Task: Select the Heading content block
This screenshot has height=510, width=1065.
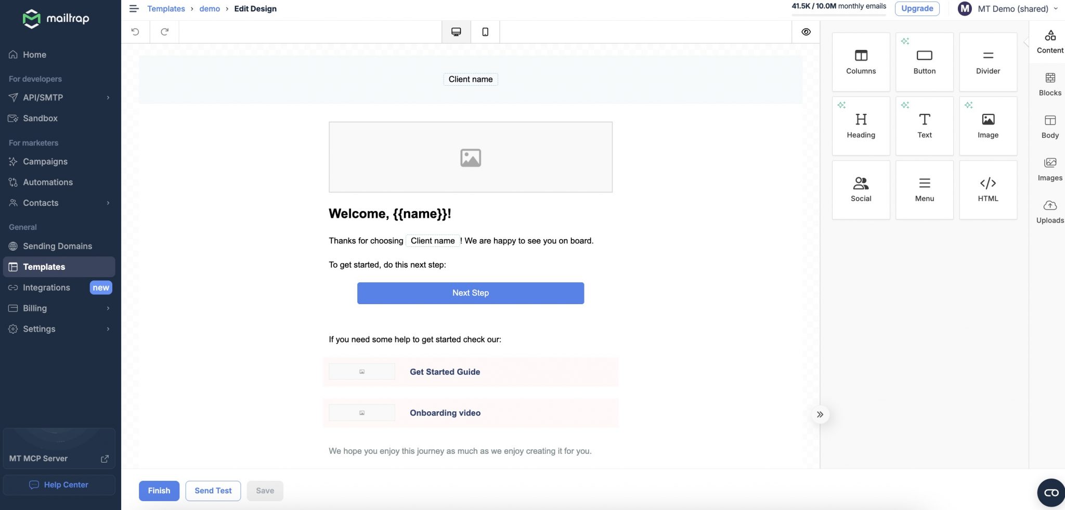Action: click(x=860, y=125)
